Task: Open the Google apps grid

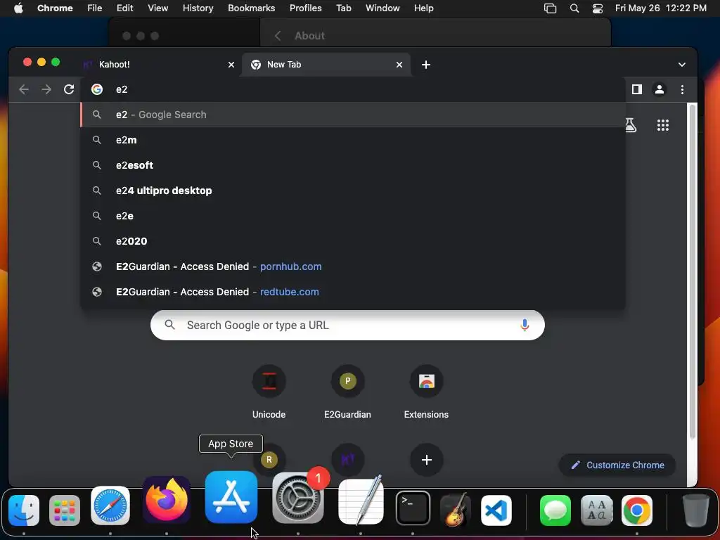Action: (x=662, y=125)
